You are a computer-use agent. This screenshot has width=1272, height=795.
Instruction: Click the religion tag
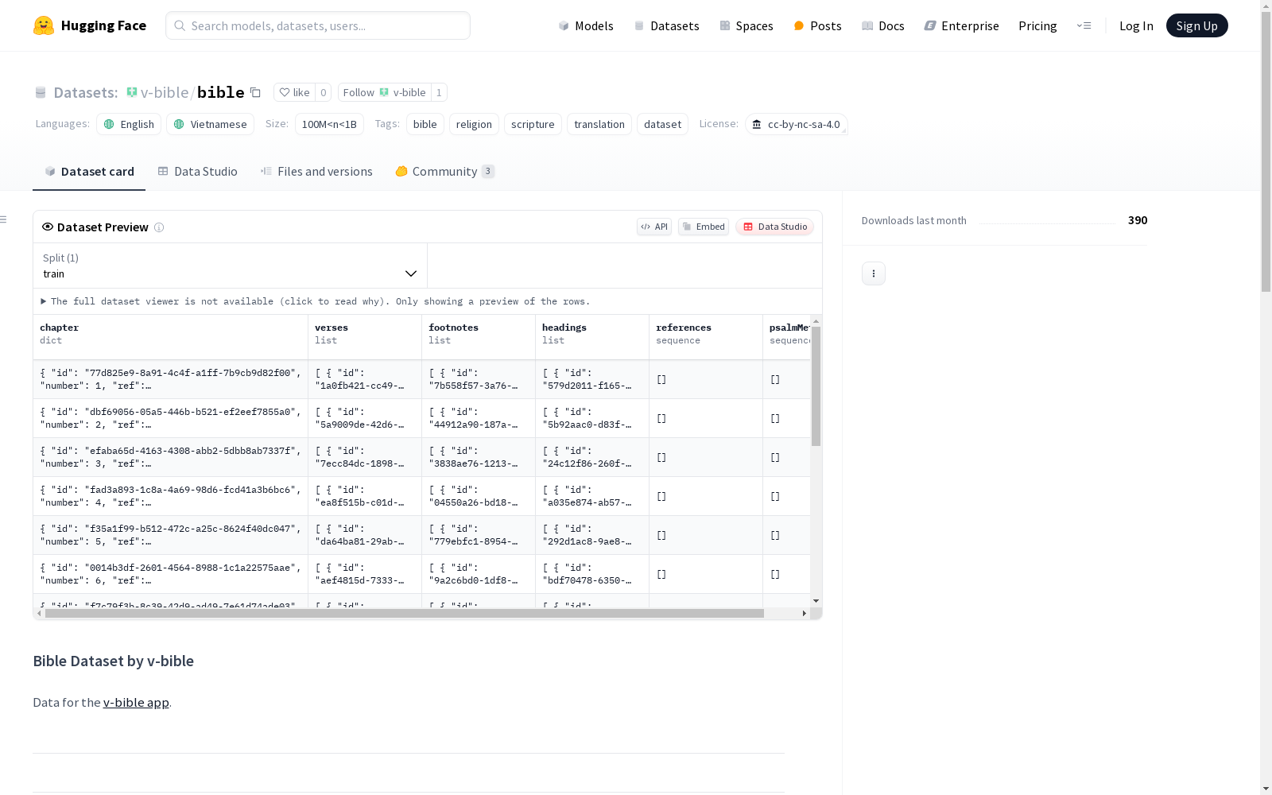point(474,124)
